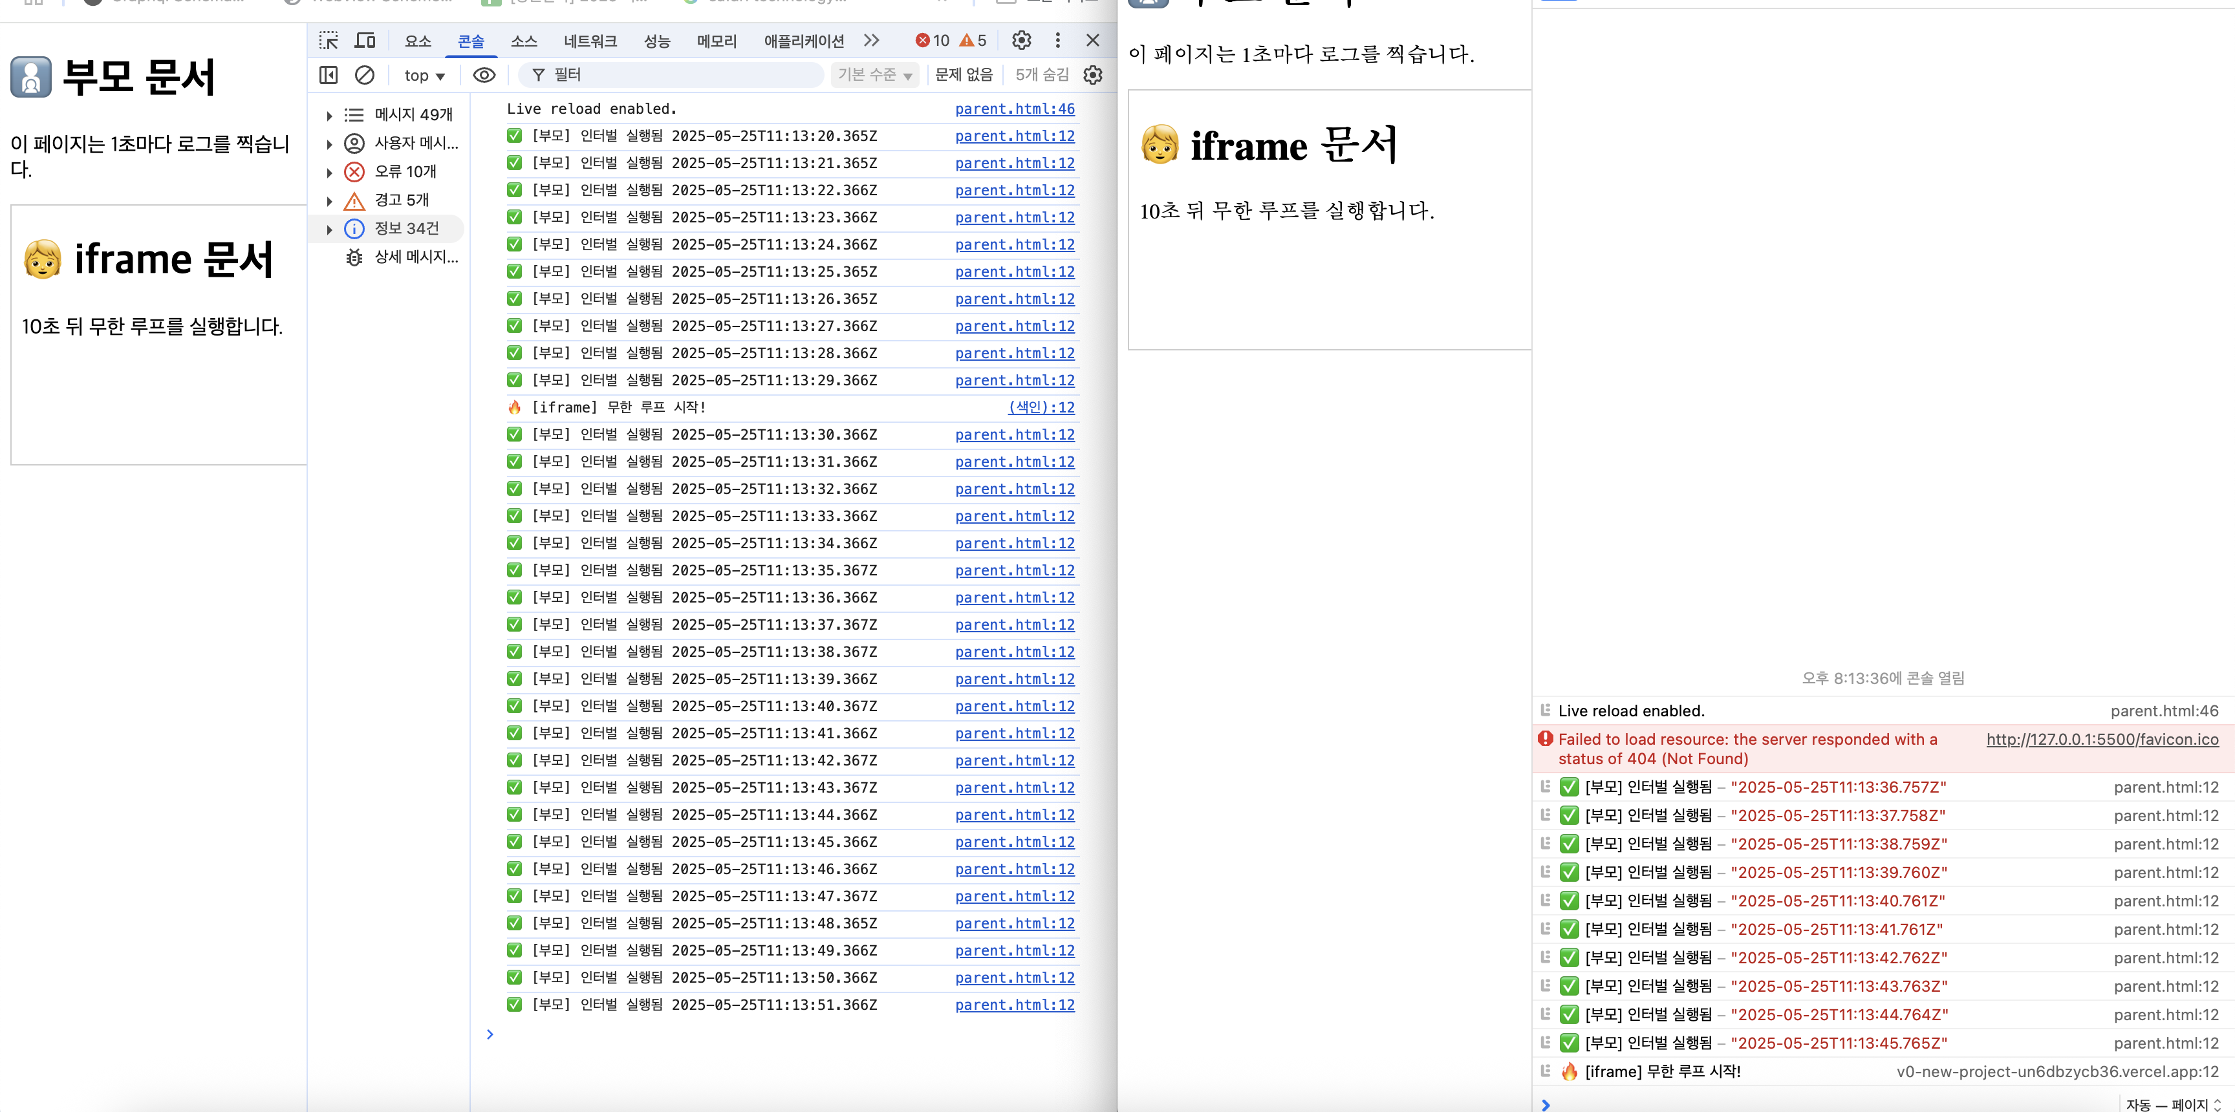Open console settings gear beside hidden count
The width and height of the screenshot is (2235, 1112).
[x=1092, y=76]
